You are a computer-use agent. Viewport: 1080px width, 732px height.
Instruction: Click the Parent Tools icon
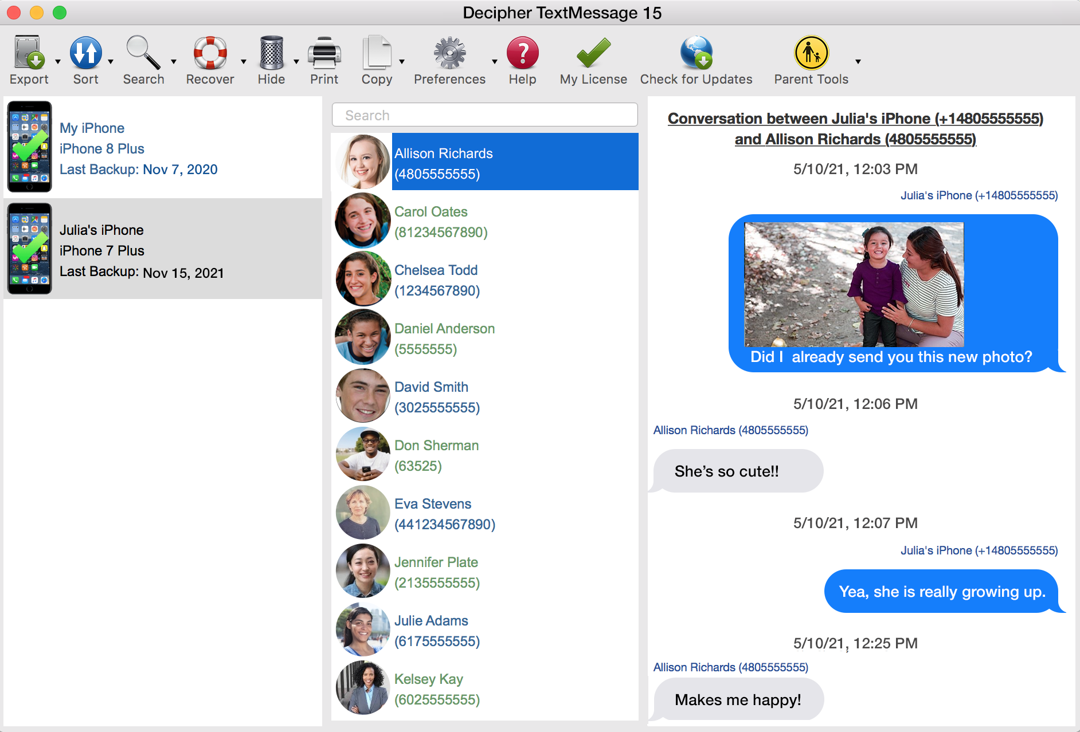pos(810,54)
